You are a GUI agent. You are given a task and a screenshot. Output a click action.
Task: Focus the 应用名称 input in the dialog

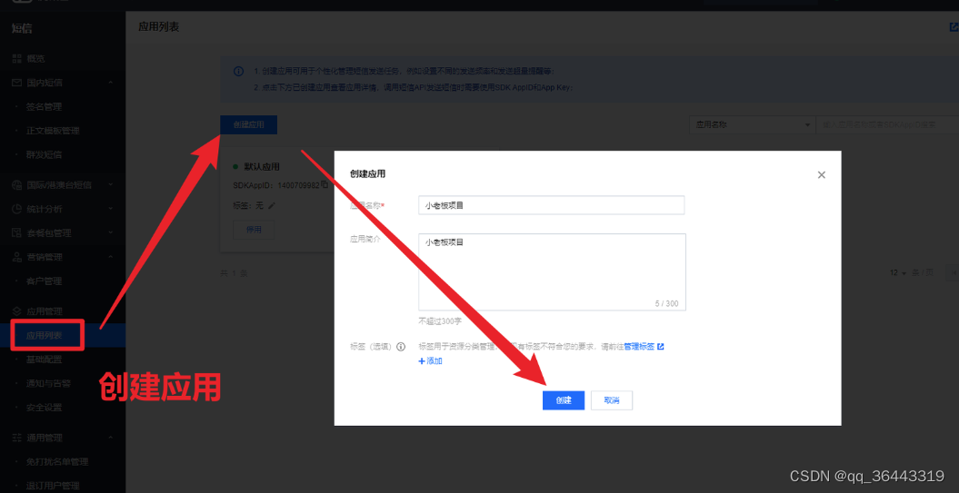(x=551, y=205)
